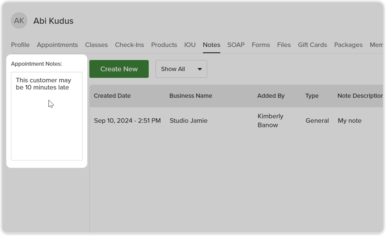Open the My note description

point(349,120)
